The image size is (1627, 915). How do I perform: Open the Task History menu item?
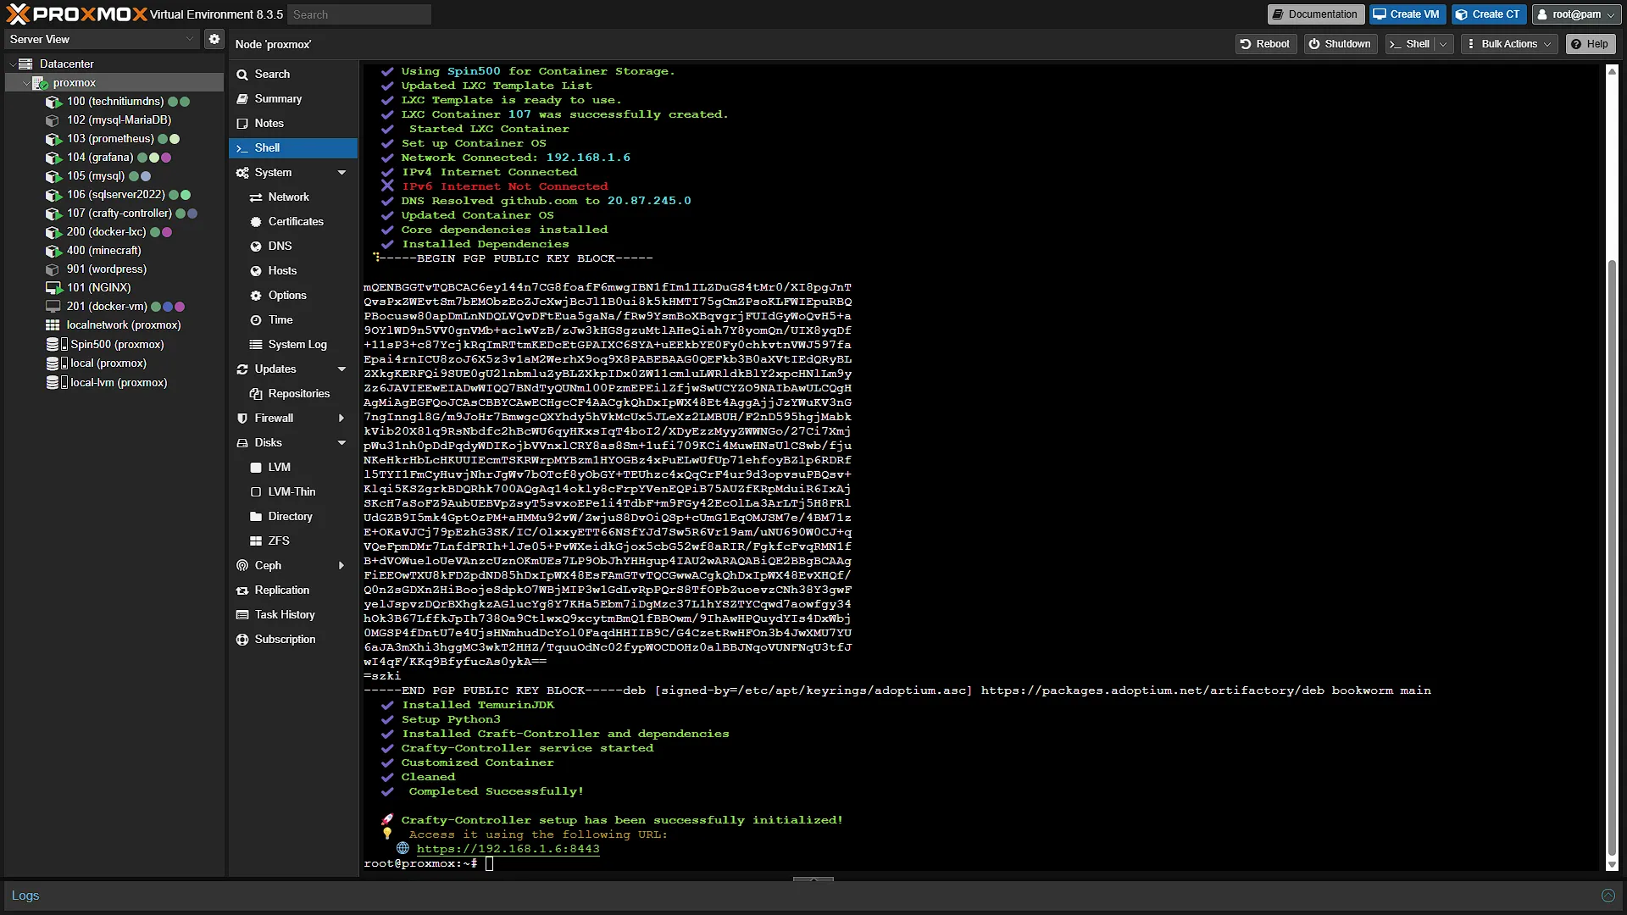click(x=293, y=615)
